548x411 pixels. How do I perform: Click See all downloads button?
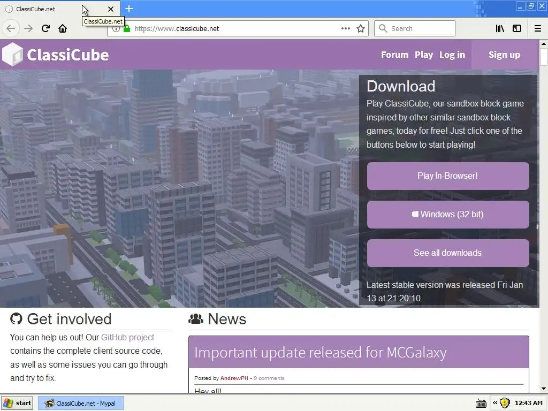point(448,253)
